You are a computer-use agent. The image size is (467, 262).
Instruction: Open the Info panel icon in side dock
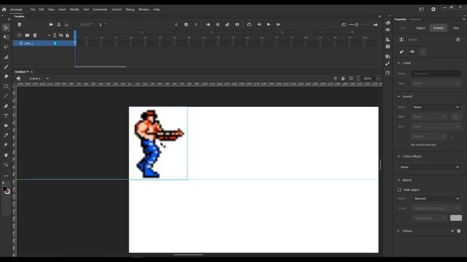pos(387,47)
